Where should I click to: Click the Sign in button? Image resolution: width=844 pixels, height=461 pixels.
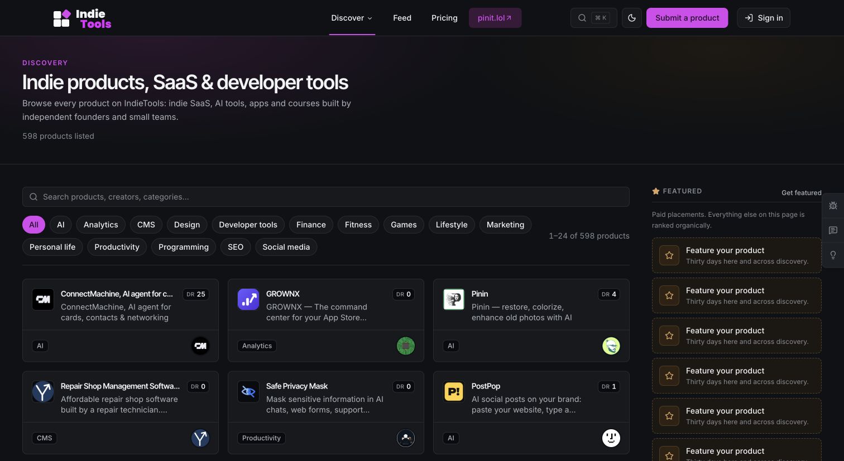pyautogui.click(x=764, y=18)
